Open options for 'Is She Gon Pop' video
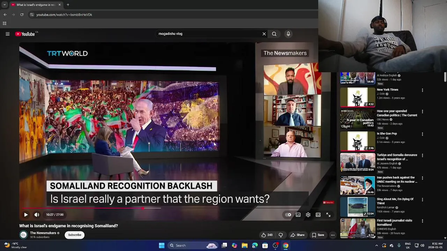Viewport: 447px width, 251px height. pos(422,134)
